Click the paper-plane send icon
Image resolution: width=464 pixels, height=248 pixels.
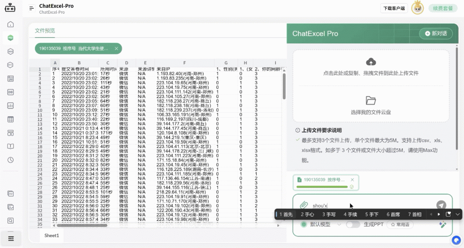pyautogui.click(x=441, y=205)
